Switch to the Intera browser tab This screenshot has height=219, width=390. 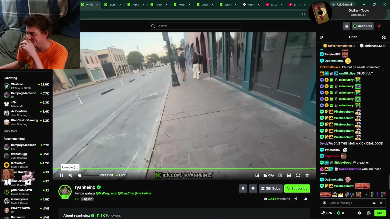pyautogui.click(x=252, y=5)
